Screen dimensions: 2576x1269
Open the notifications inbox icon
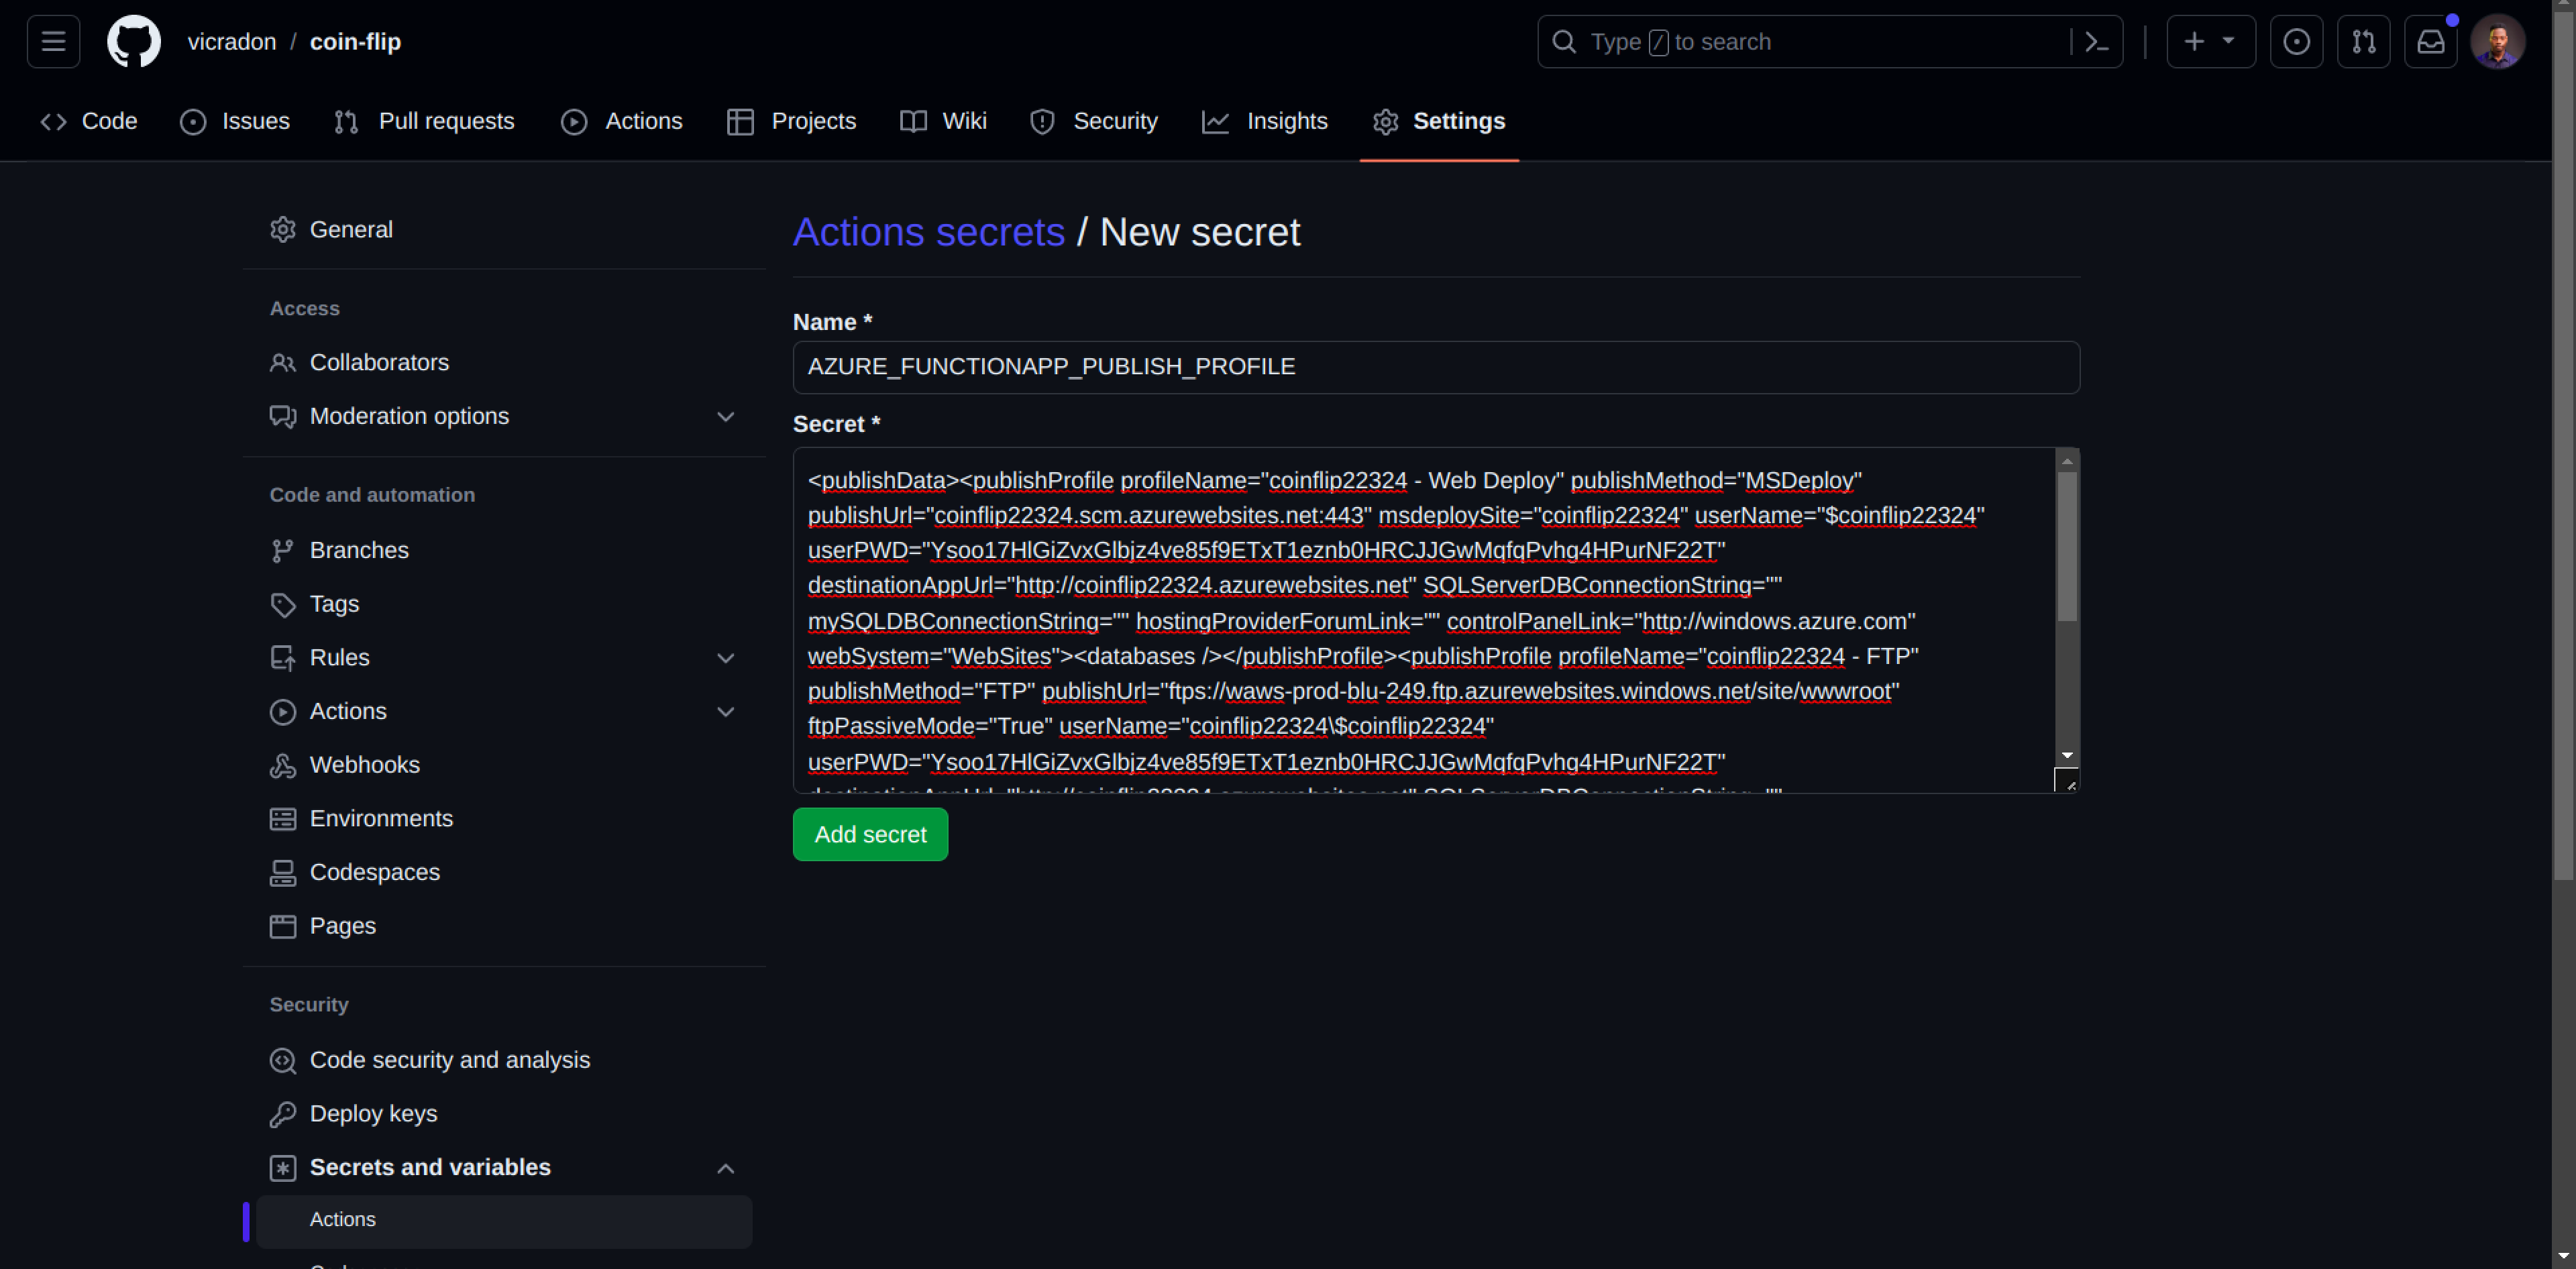pos(2430,42)
